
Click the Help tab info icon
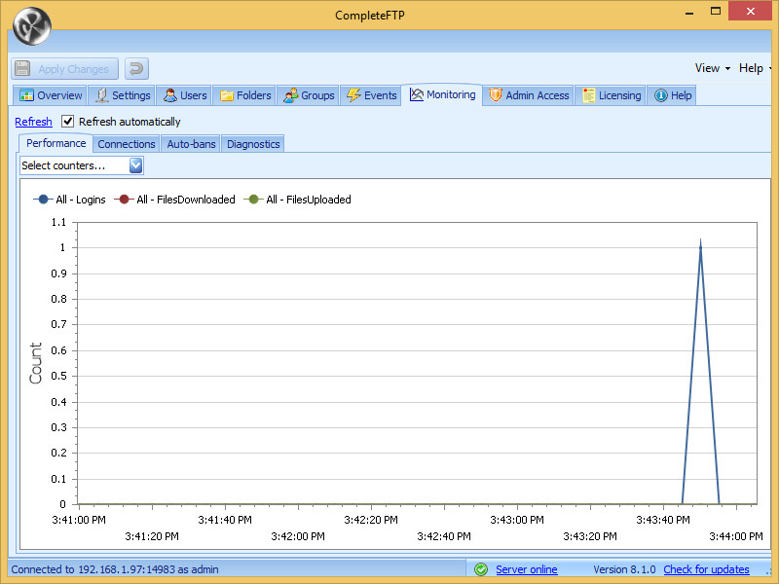point(661,95)
